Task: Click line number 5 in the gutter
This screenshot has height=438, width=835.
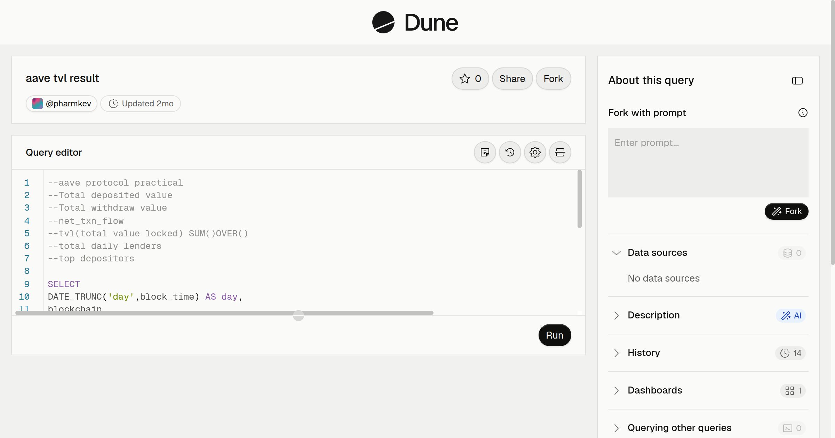Action: [x=27, y=234]
